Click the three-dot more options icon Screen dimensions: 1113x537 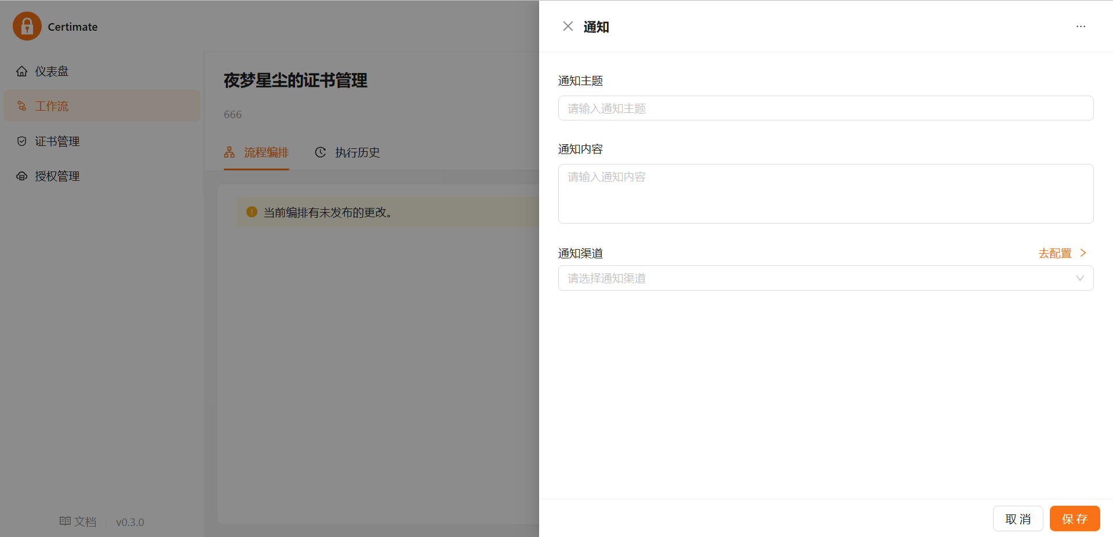(x=1081, y=27)
